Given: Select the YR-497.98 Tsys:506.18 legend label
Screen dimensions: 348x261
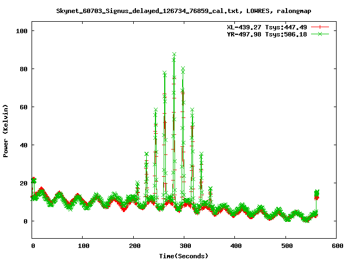Looking at the screenshot, I should point(267,34).
